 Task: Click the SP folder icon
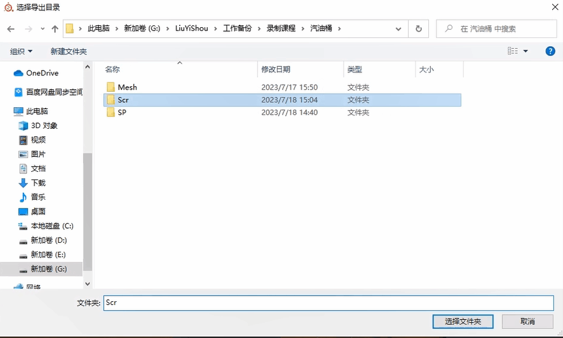(x=111, y=112)
